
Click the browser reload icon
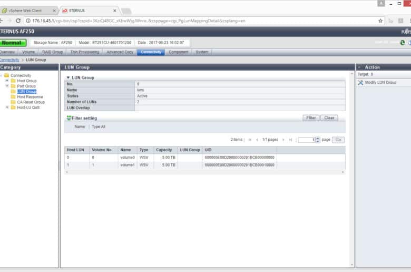point(18,21)
